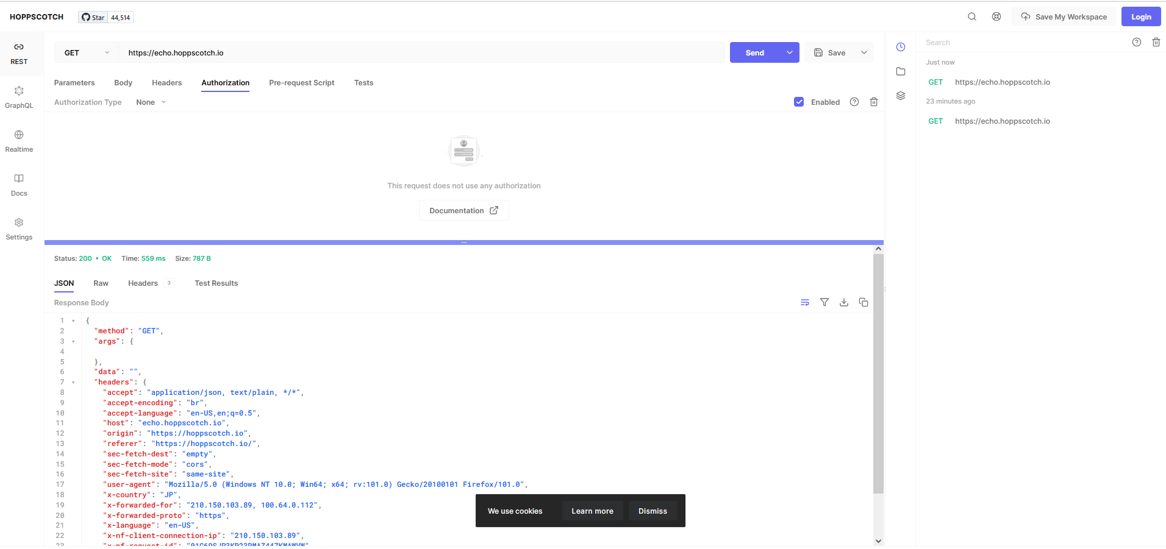Viewport: 1166px width, 549px height.
Task: Open the Test Results tab
Action: (216, 283)
